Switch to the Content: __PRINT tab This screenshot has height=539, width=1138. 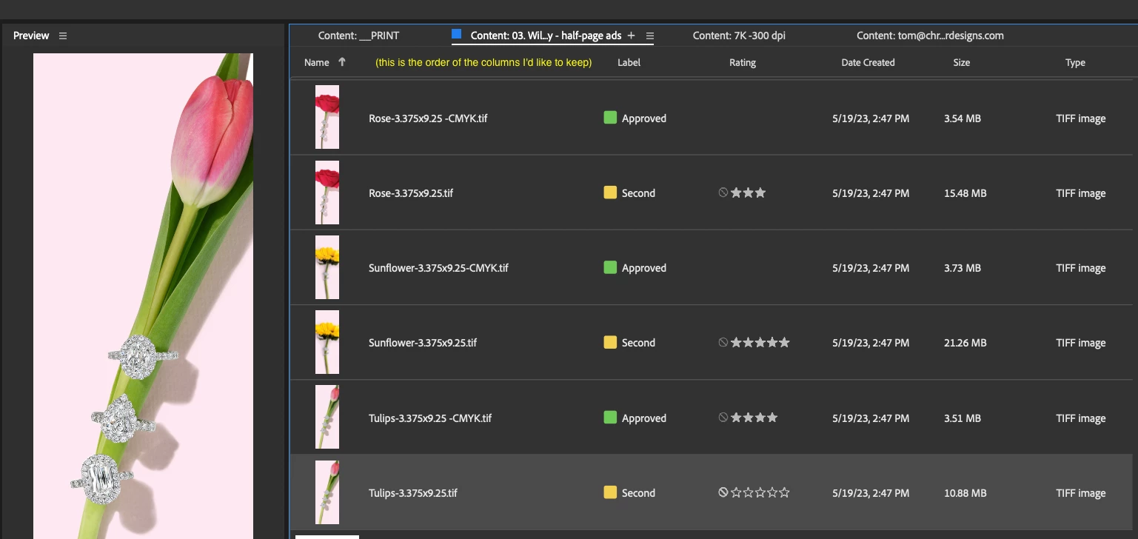tap(358, 36)
